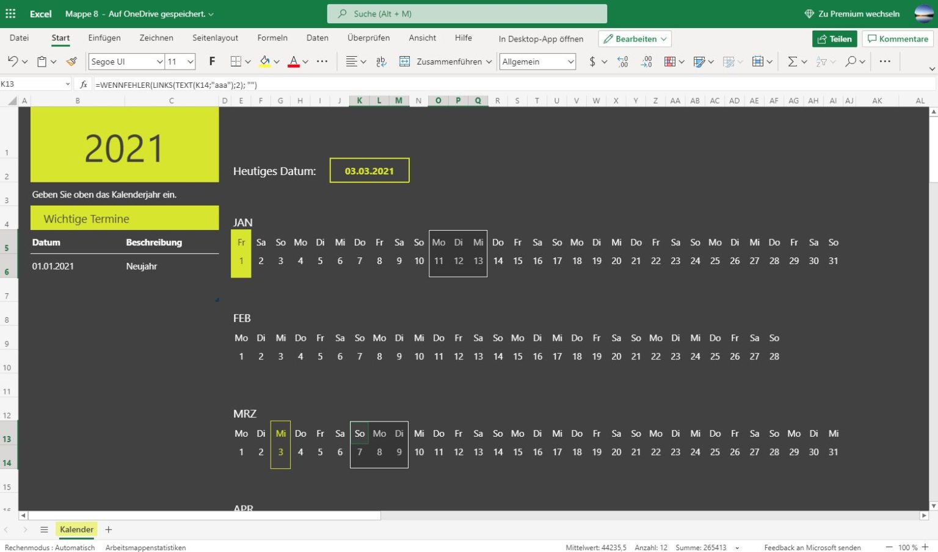Open Find with the magnifier icon
Screen dimensions: 938x552
[x=849, y=61]
